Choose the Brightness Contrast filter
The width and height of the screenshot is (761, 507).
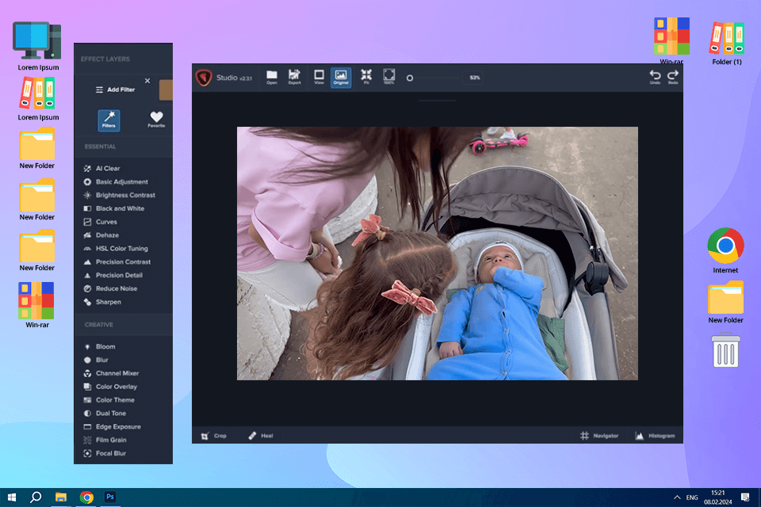pos(120,195)
